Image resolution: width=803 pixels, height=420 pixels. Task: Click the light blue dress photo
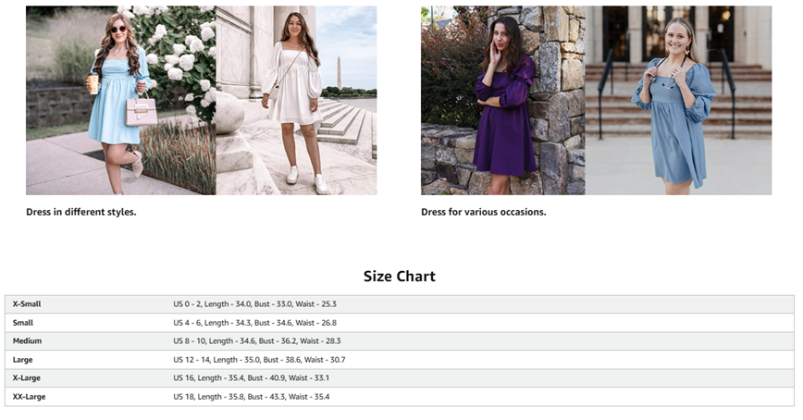click(120, 100)
